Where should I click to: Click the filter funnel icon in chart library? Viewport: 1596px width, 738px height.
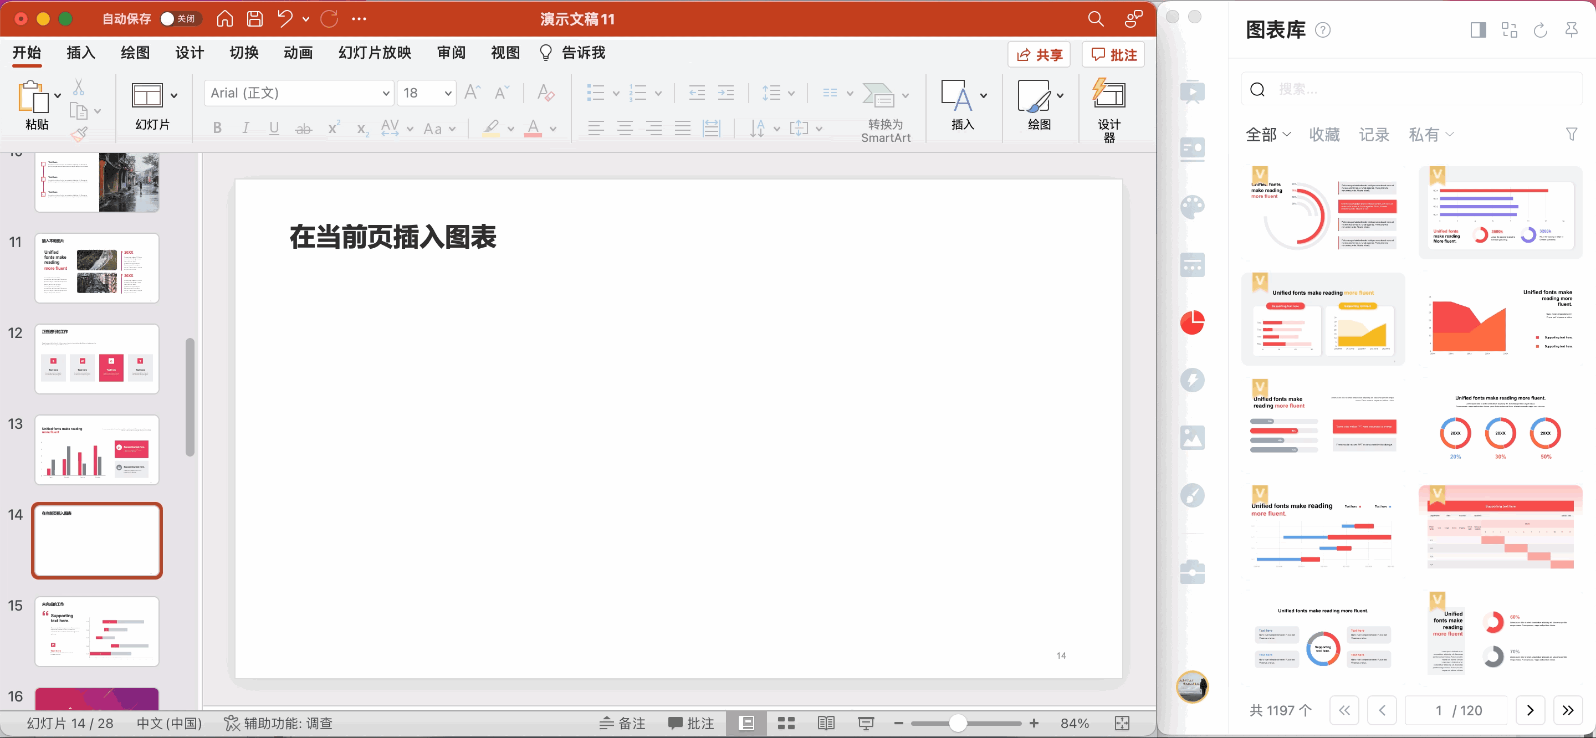point(1571,135)
